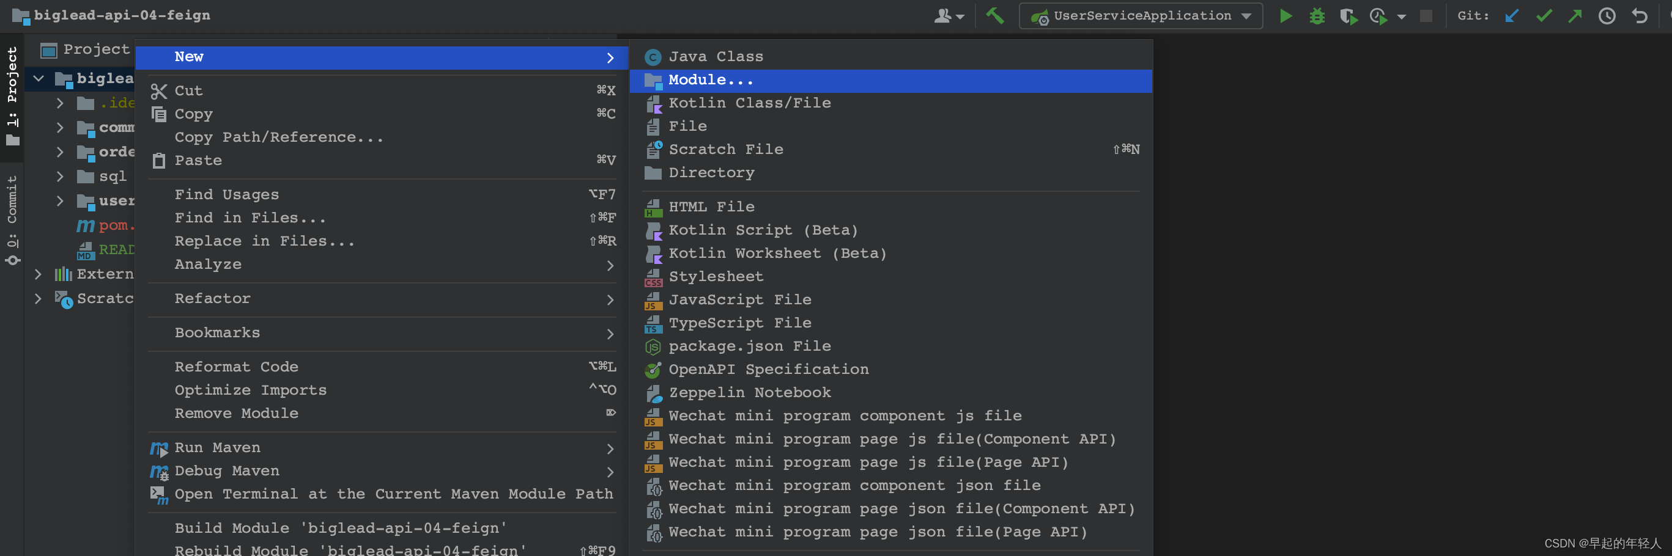Expand Scratches and Consoles tree node
Screen dimensions: 1672x556
[38, 299]
